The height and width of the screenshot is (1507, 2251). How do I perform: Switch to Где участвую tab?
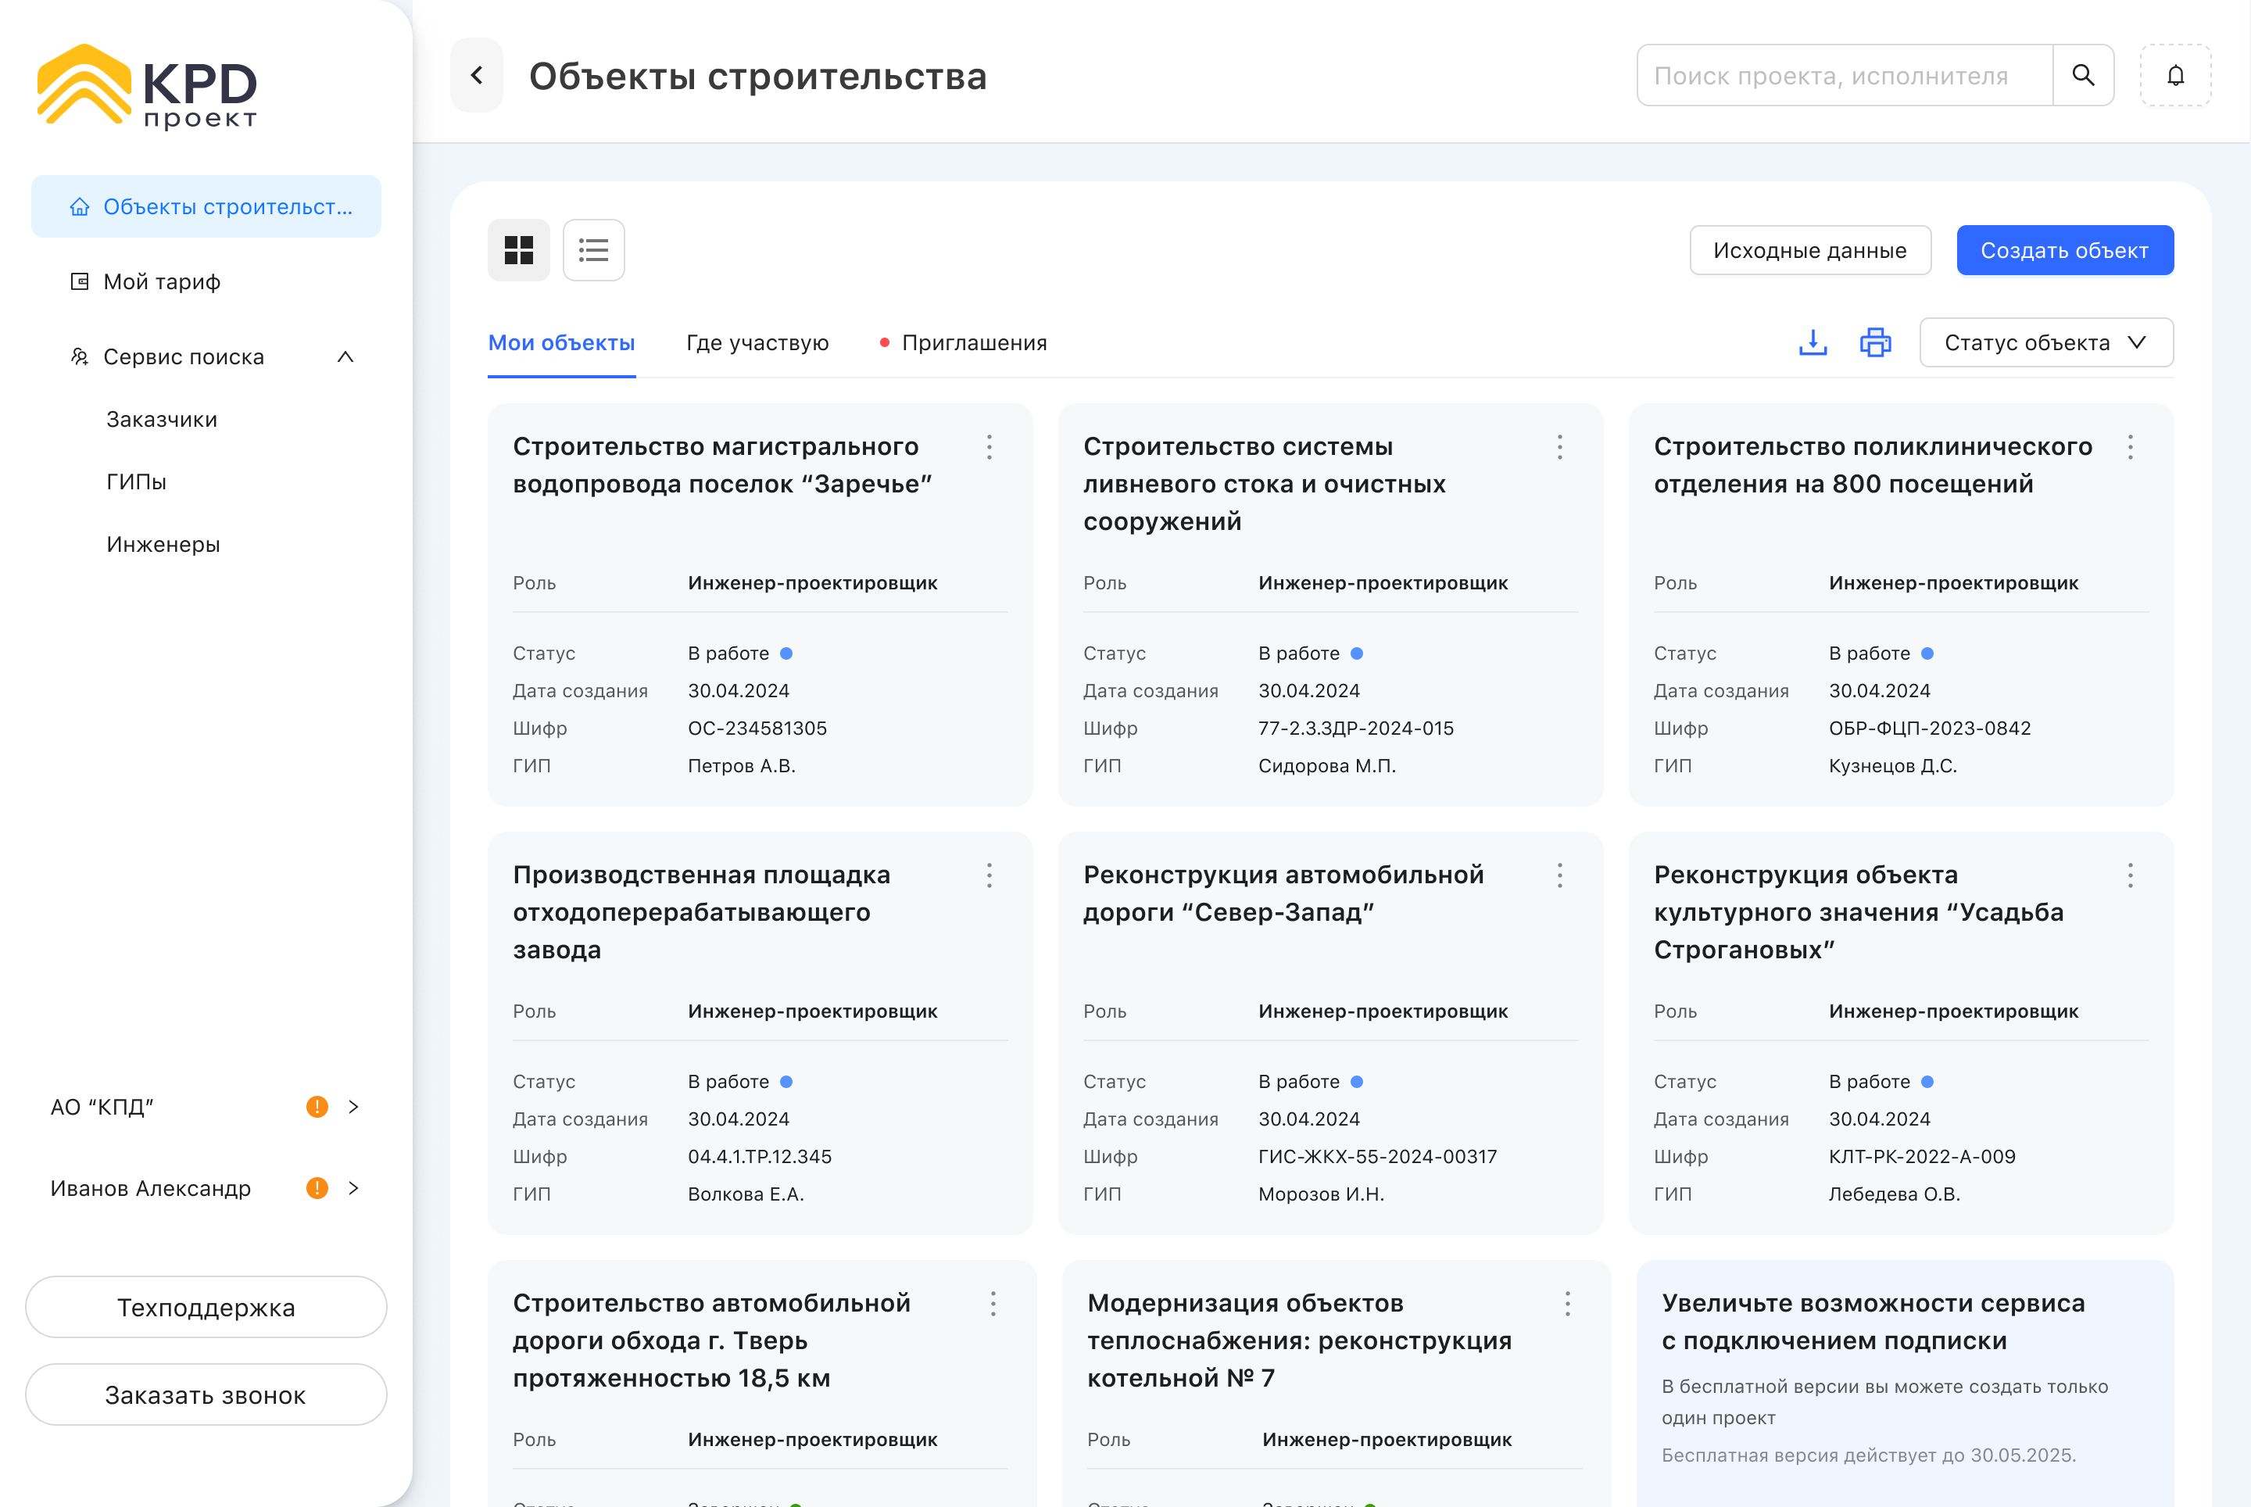(757, 343)
